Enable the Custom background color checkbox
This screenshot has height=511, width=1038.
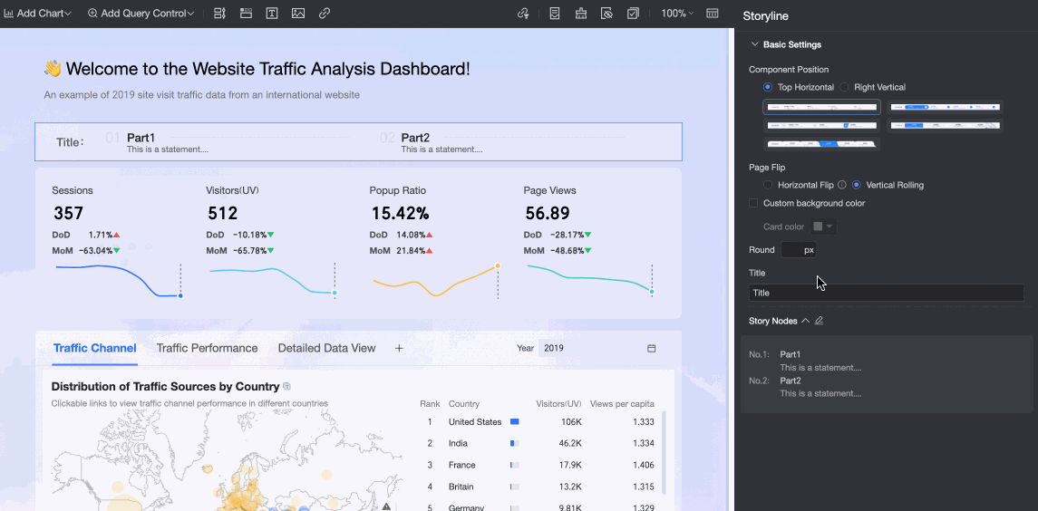click(753, 203)
